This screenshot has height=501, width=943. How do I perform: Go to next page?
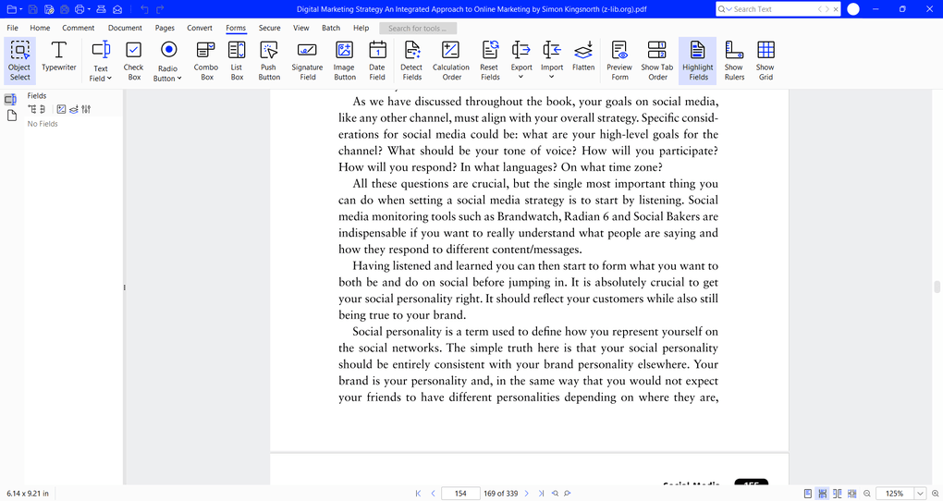(527, 494)
